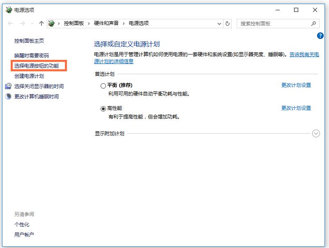Click the forward navigation arrow
The image size is (329, 248).
tap(21, 24)
